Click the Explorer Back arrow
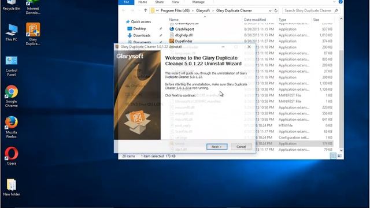This screenshot has height=208, width=370. point(123,10)
